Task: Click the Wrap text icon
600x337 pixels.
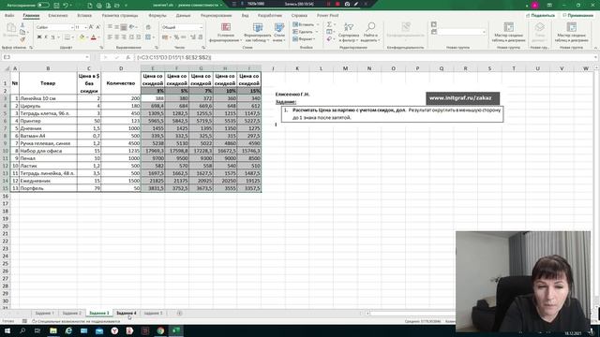Action: coord(148,27)
